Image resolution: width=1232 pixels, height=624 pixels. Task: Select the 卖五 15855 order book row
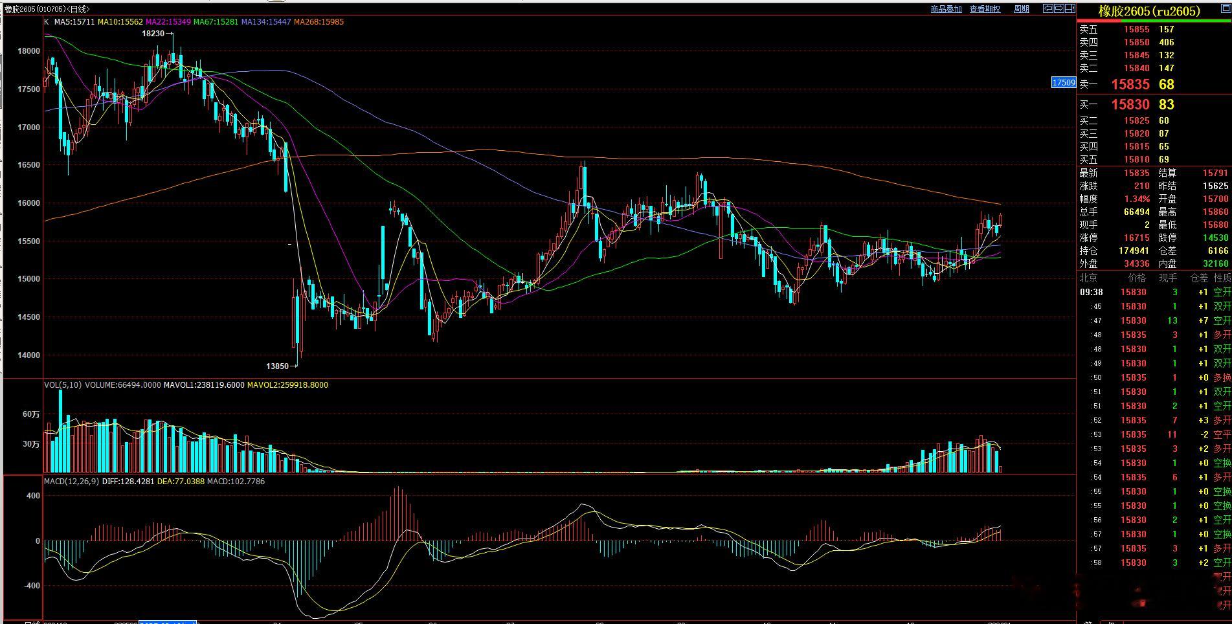coord(1154,29)
